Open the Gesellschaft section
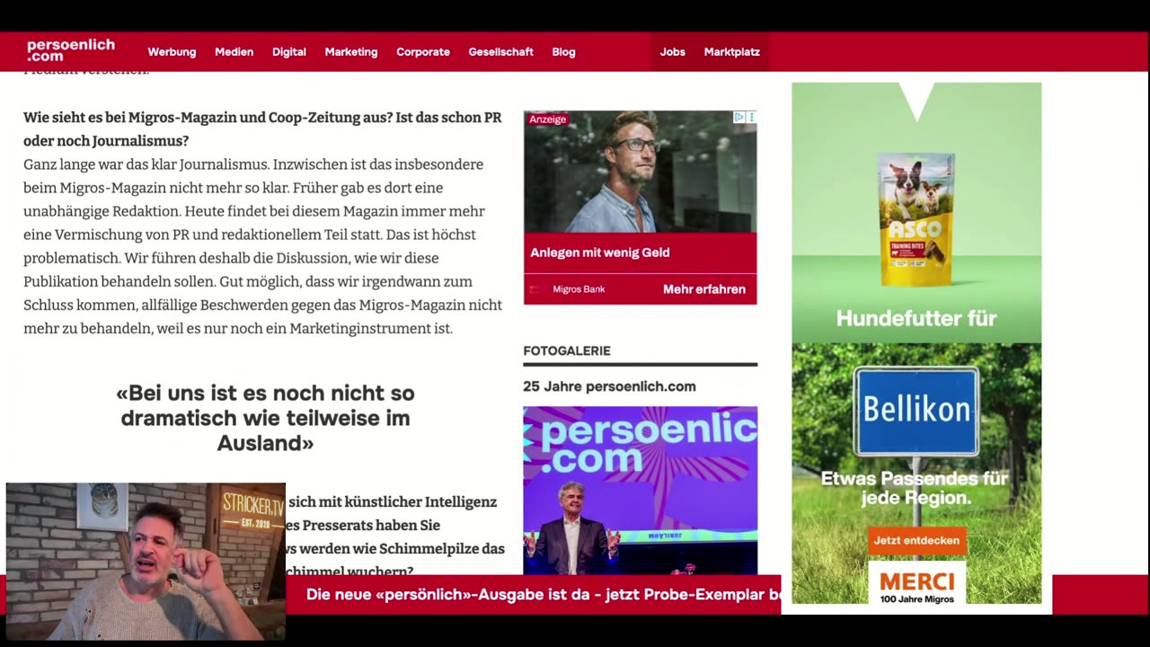Image resolution: width=1150 pixels, height=647 pixels. [x=500, y=52]
